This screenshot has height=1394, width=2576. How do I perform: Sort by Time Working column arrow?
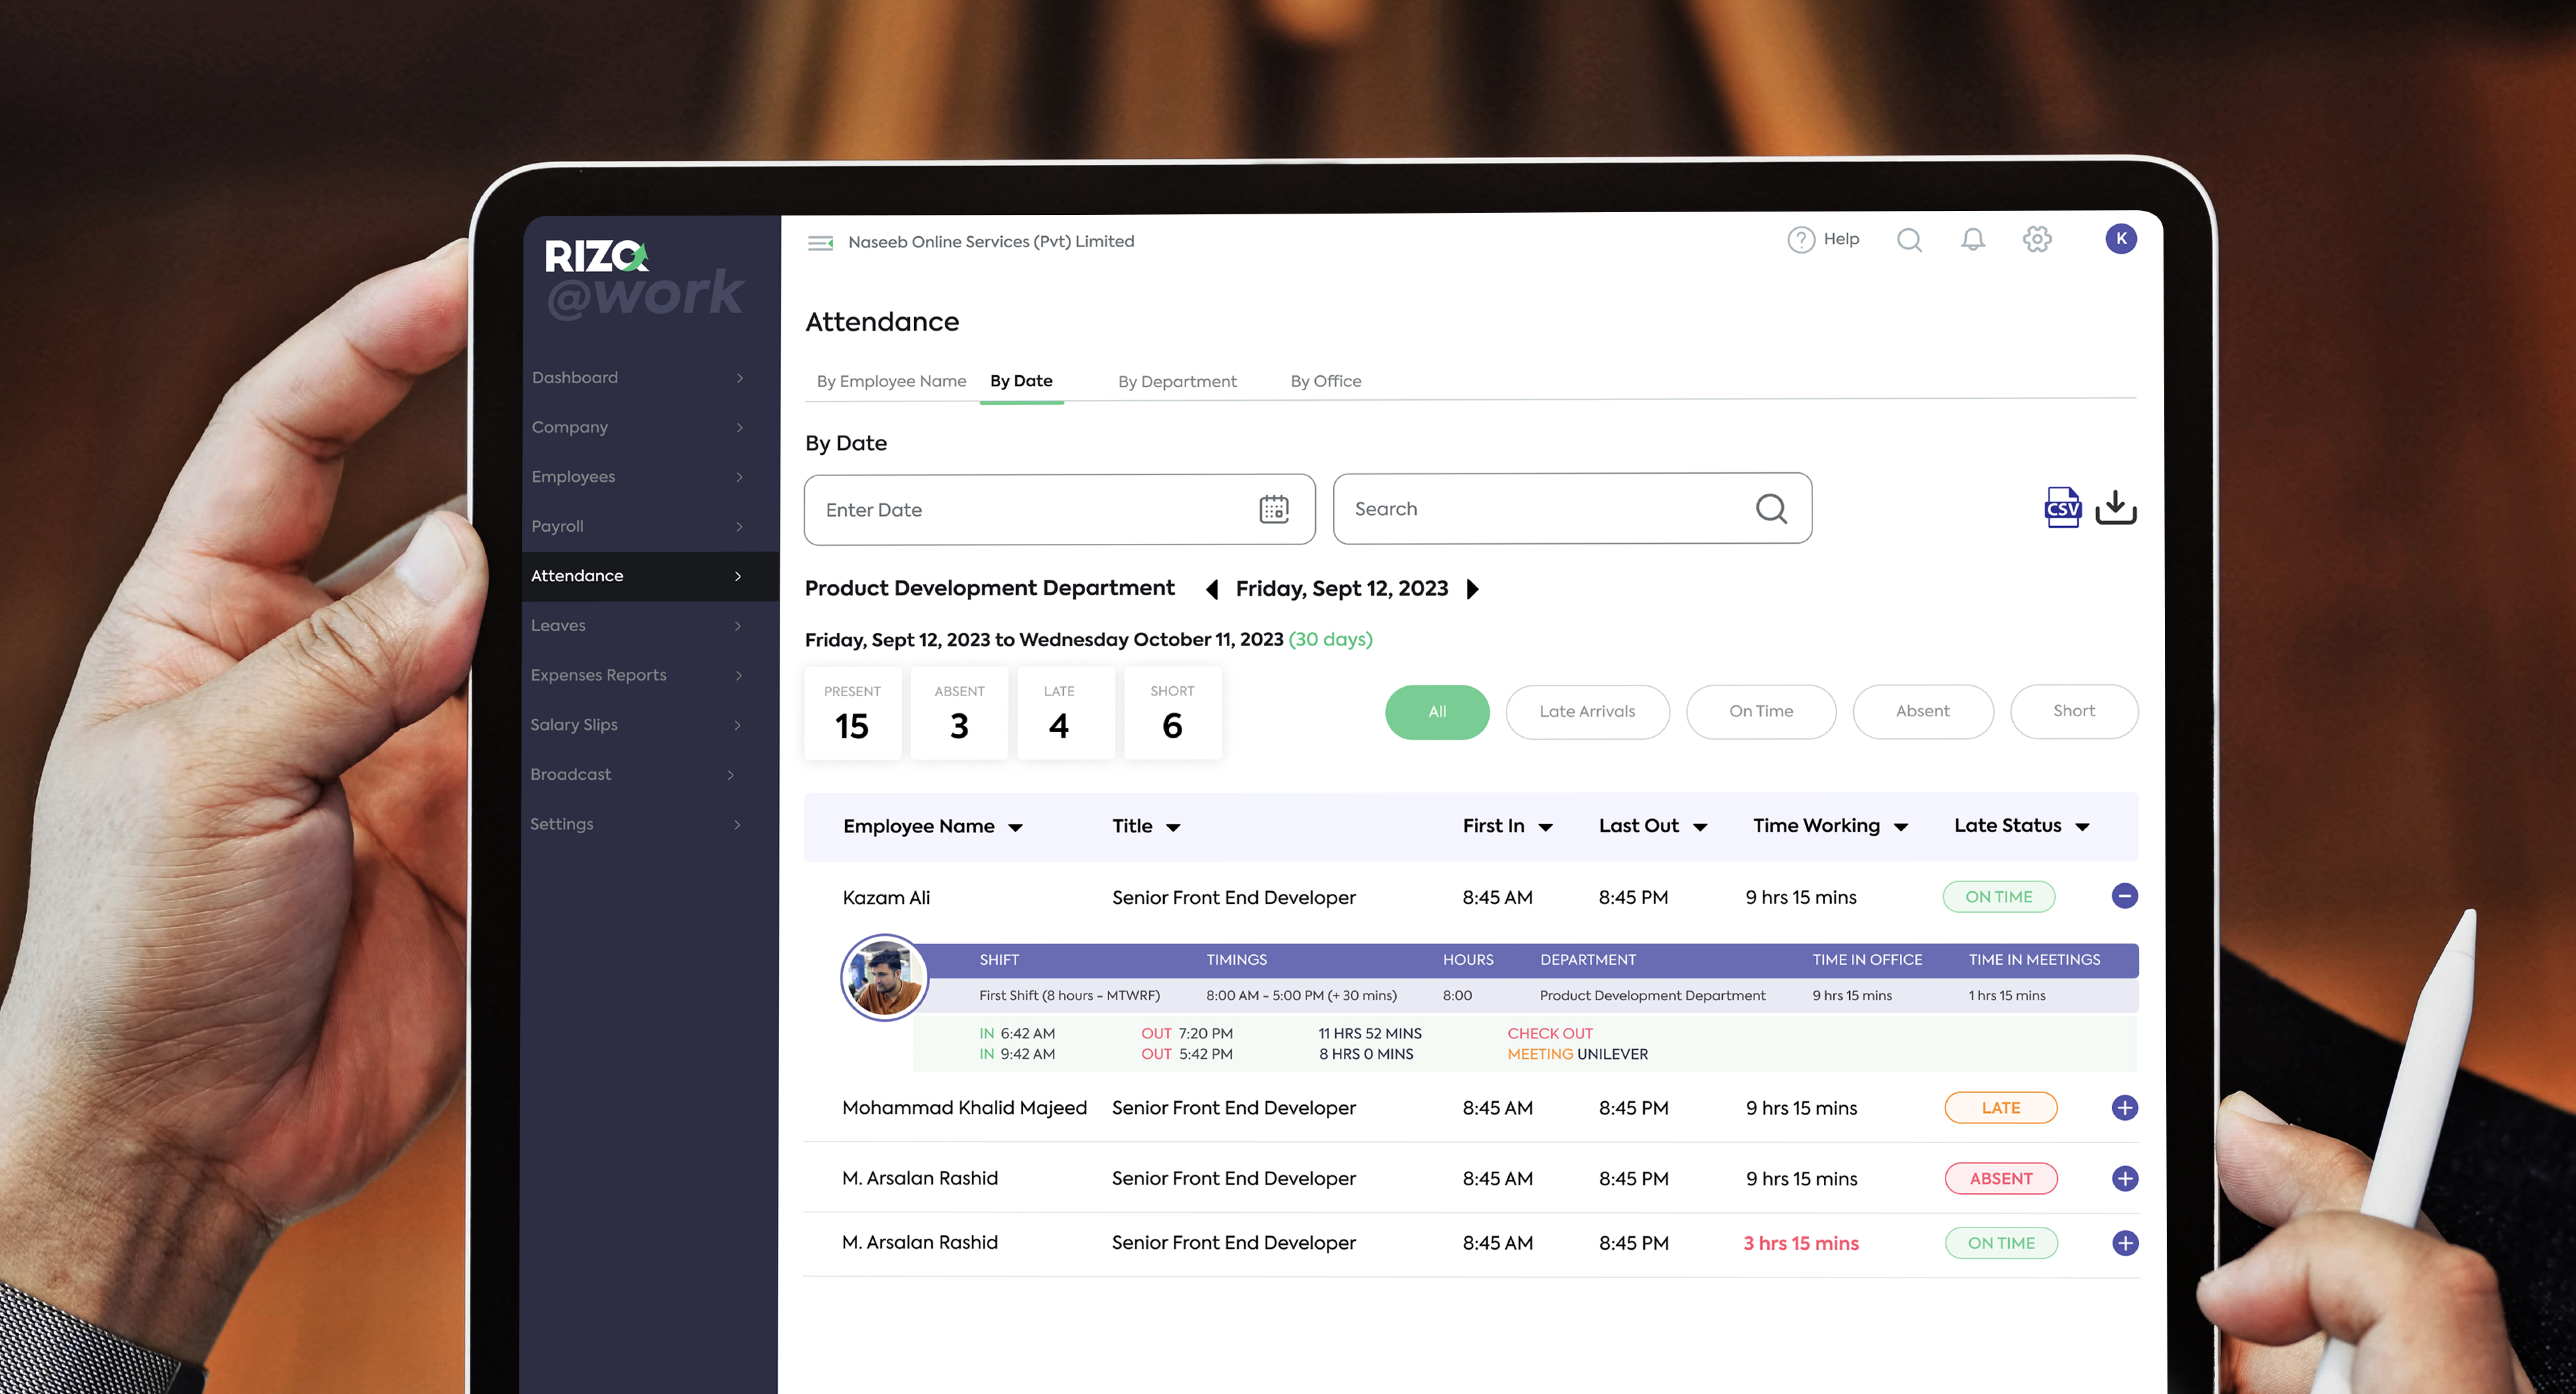coord(1901,828)
